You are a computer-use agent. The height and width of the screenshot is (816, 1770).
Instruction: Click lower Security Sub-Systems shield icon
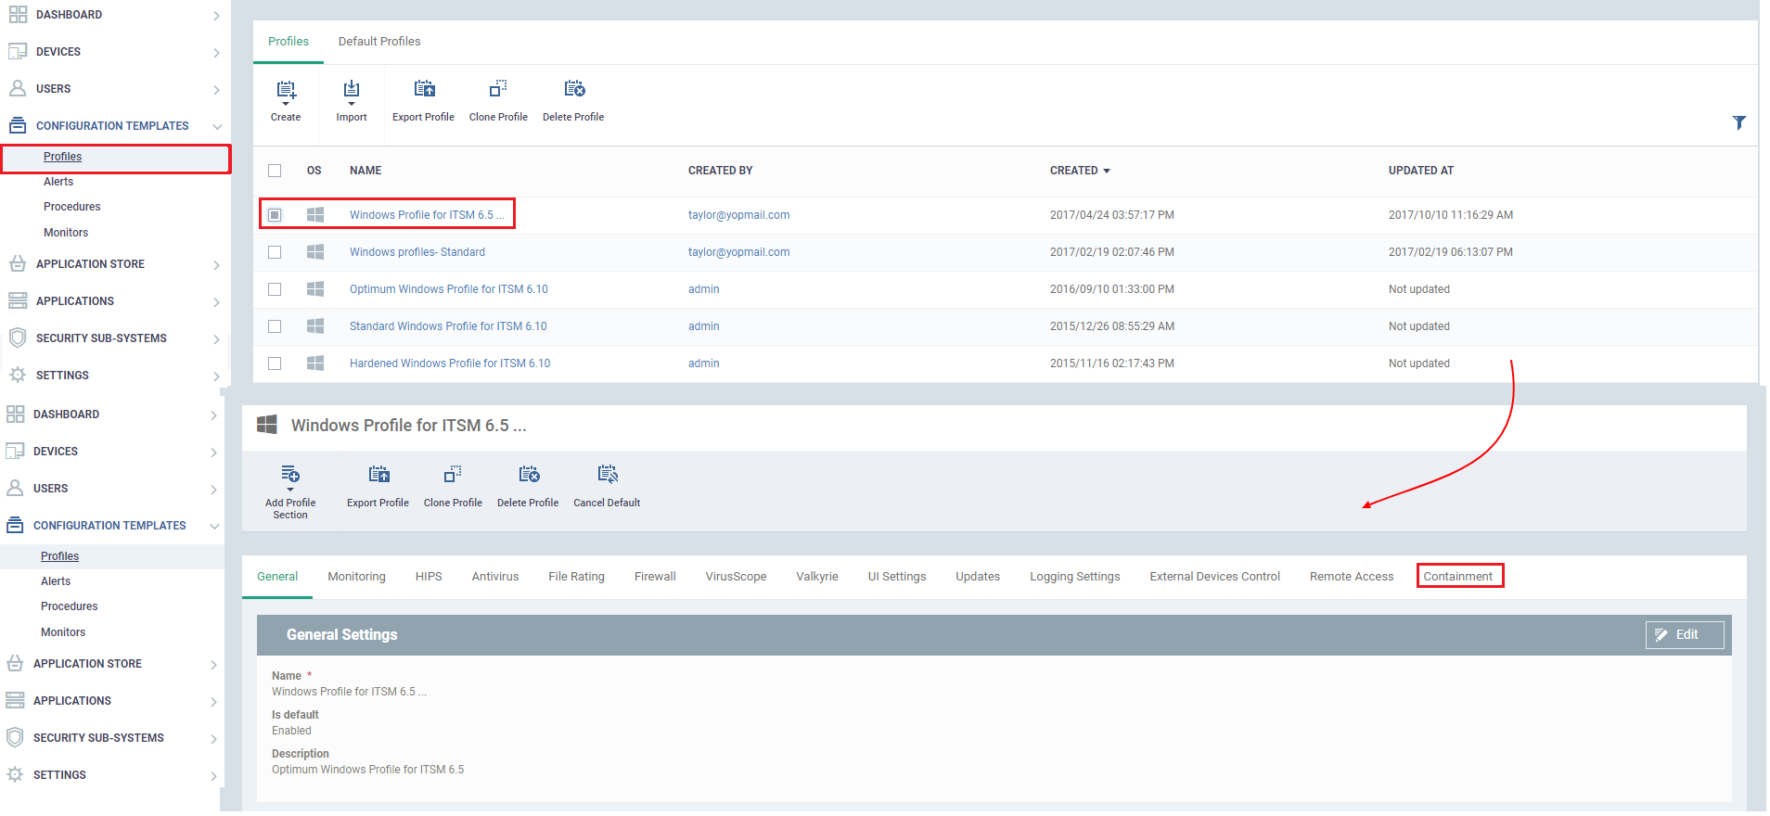click(15, 737)
